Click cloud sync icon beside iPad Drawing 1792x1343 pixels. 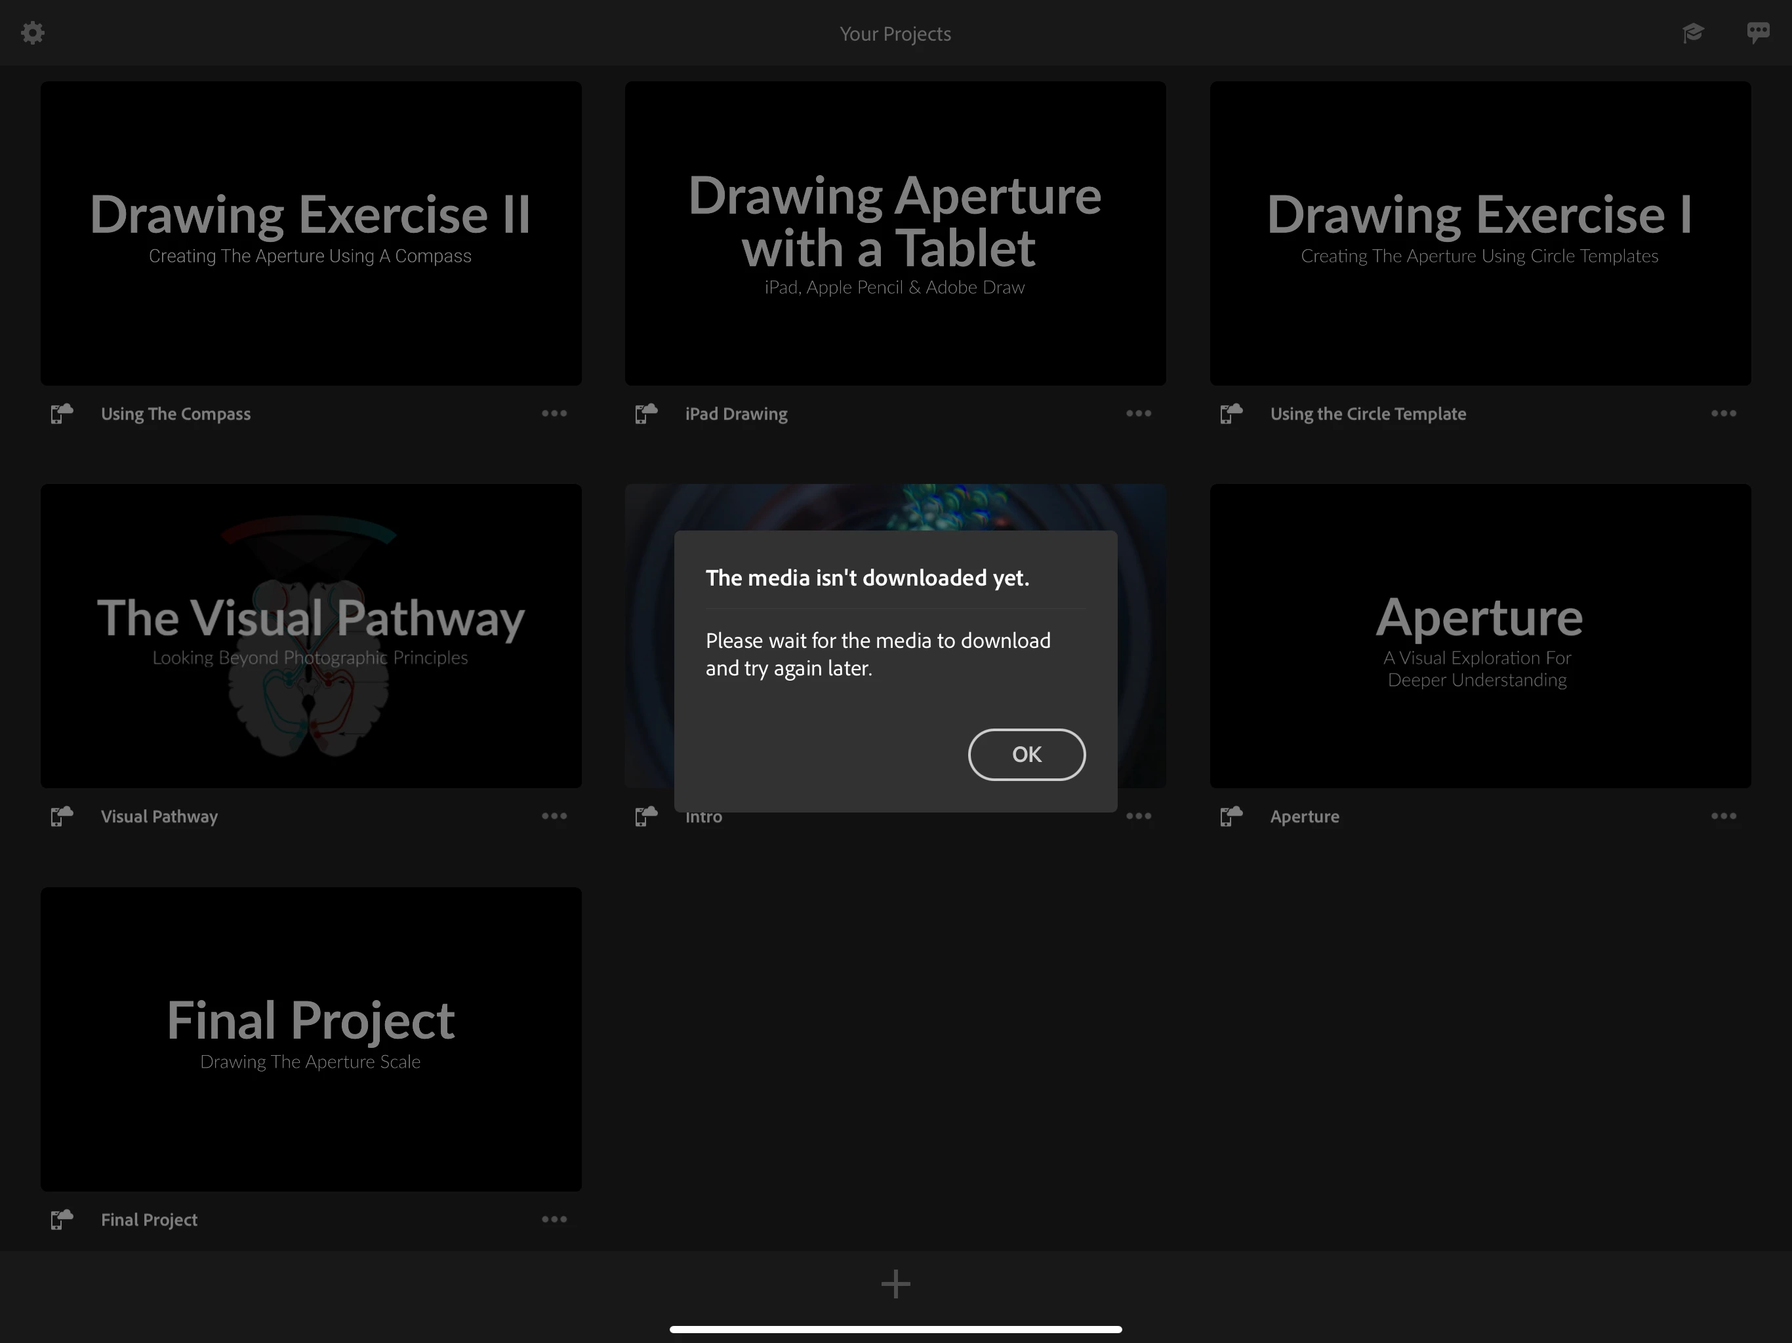pyautogui.click(x=645, y=414)
